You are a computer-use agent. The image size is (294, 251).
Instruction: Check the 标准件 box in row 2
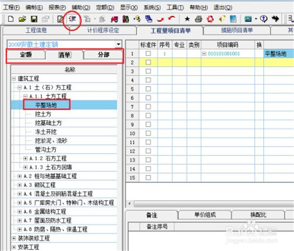coord(148,62)
